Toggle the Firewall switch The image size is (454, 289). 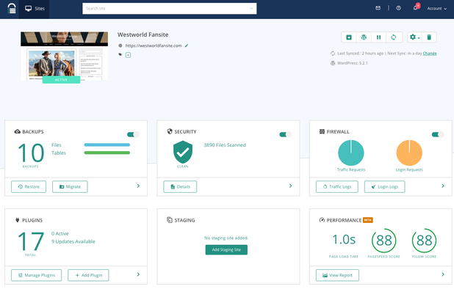[438, 134]
